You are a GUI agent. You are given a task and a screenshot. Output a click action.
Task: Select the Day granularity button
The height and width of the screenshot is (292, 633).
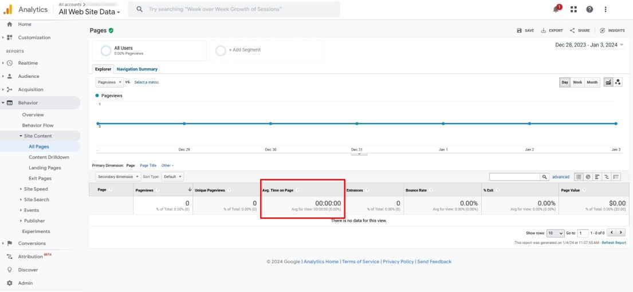tap(565, 82)
